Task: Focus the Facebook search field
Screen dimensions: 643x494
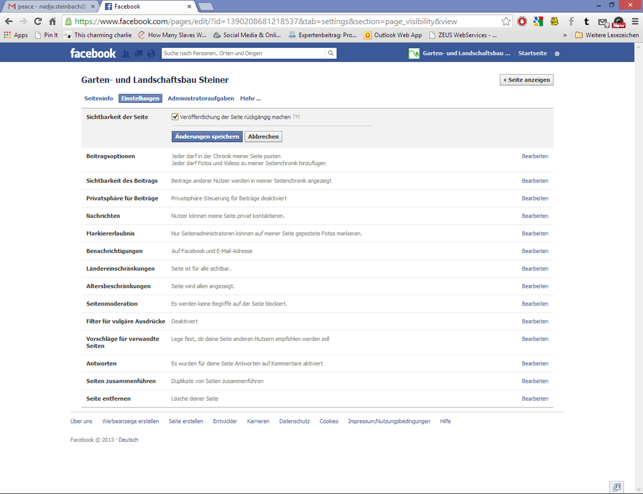Action: click(x=244, y=53)
